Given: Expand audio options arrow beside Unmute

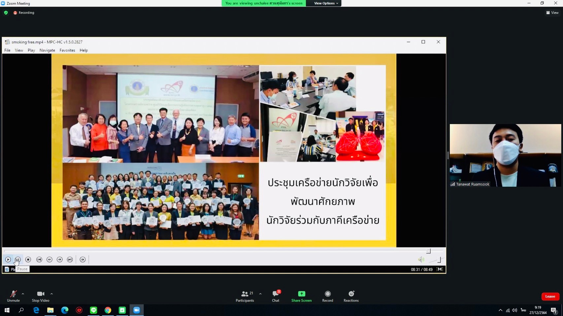Looking at the screenshot, I should 23,294.
